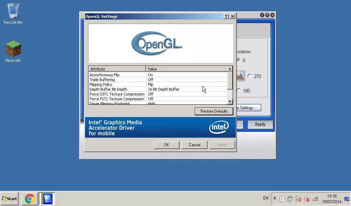351x206 pixels.
Task: Select the Minecraft desktop icon
Action: coord(13,51)
